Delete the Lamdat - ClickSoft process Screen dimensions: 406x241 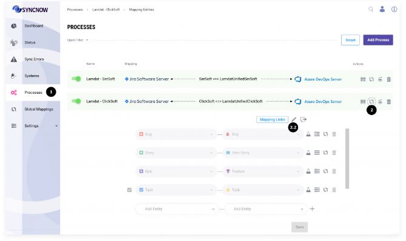tap(388, 102)
